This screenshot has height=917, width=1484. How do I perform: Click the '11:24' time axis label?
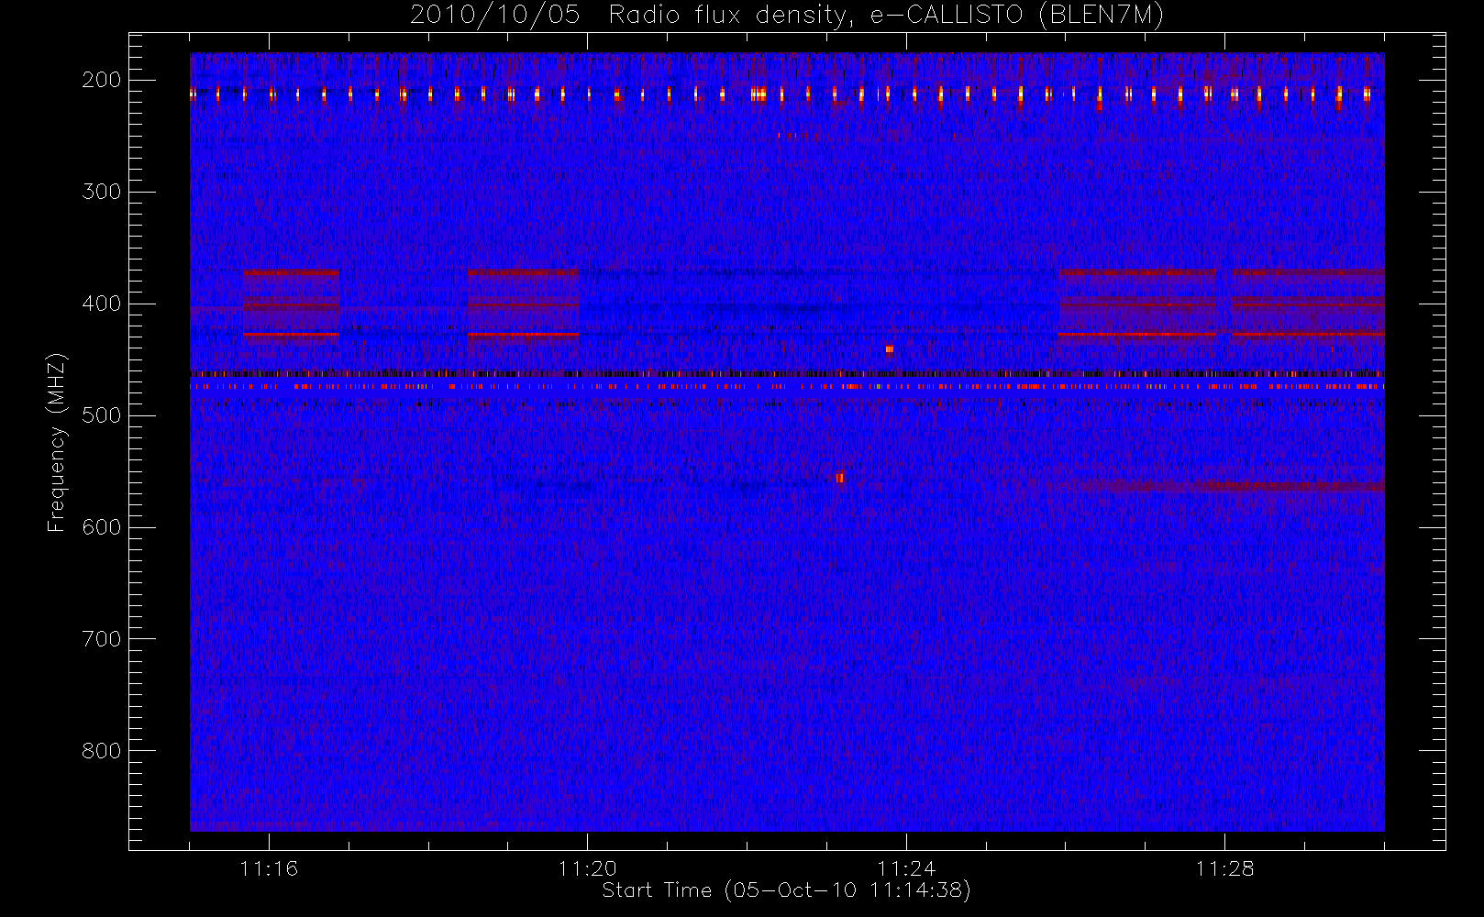click(906, 868)
